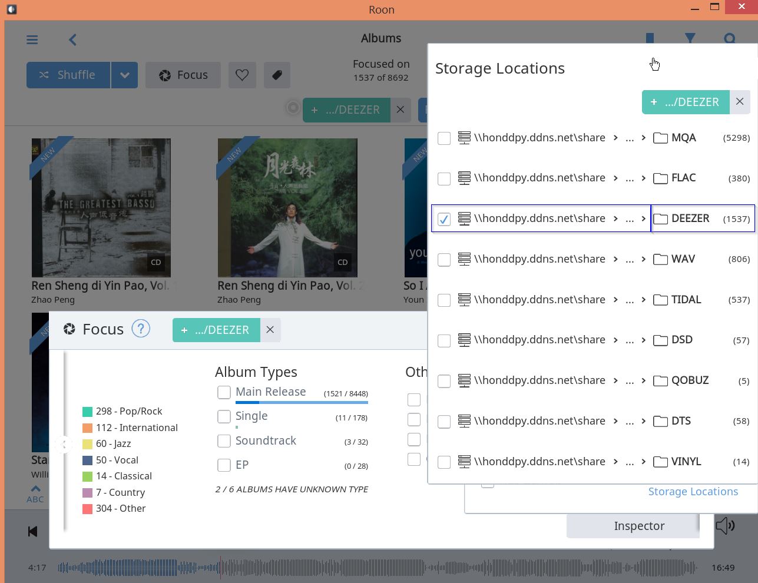Enable Single album type filter

click(x=224, y=416)
